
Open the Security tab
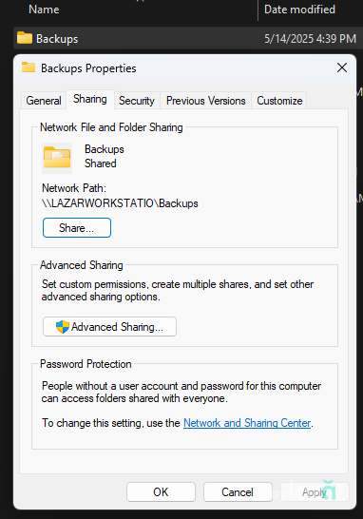coord(137,101)
